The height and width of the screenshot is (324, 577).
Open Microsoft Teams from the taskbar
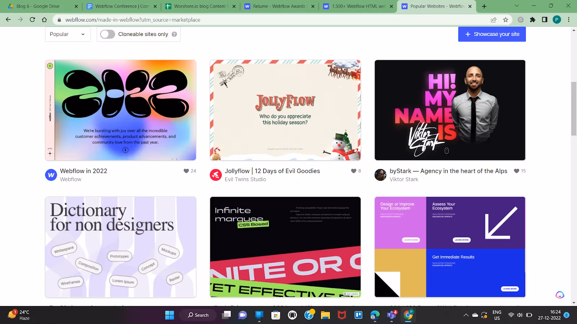[391, 315]
